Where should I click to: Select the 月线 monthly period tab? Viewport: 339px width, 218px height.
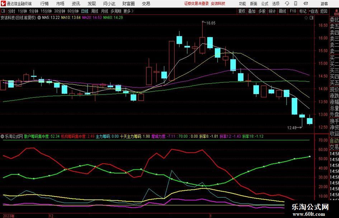(x=105, y=11)
